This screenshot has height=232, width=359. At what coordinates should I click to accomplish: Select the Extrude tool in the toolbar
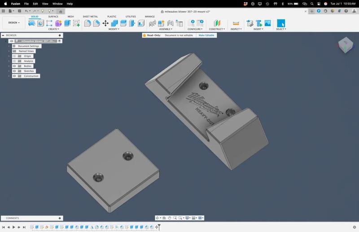pyautogui.click(x=67, y=23)
